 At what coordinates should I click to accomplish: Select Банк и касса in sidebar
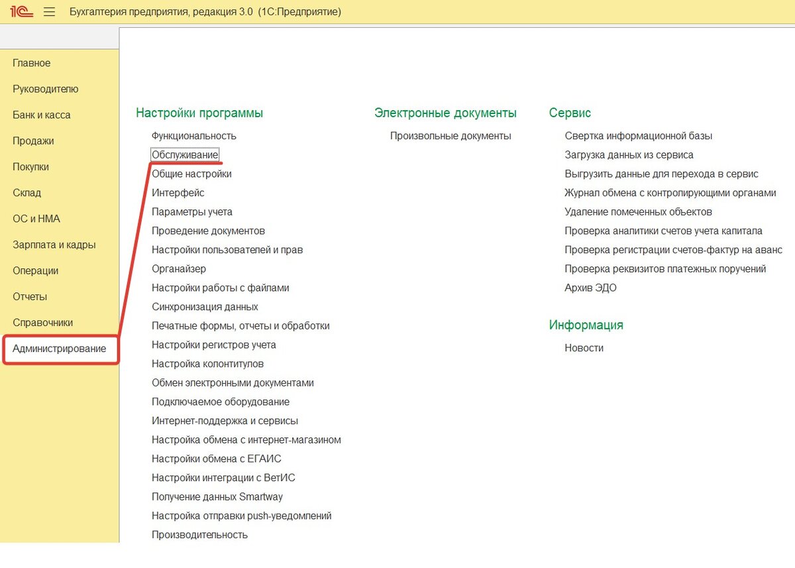pyautogui.click(x=42, y=115)
